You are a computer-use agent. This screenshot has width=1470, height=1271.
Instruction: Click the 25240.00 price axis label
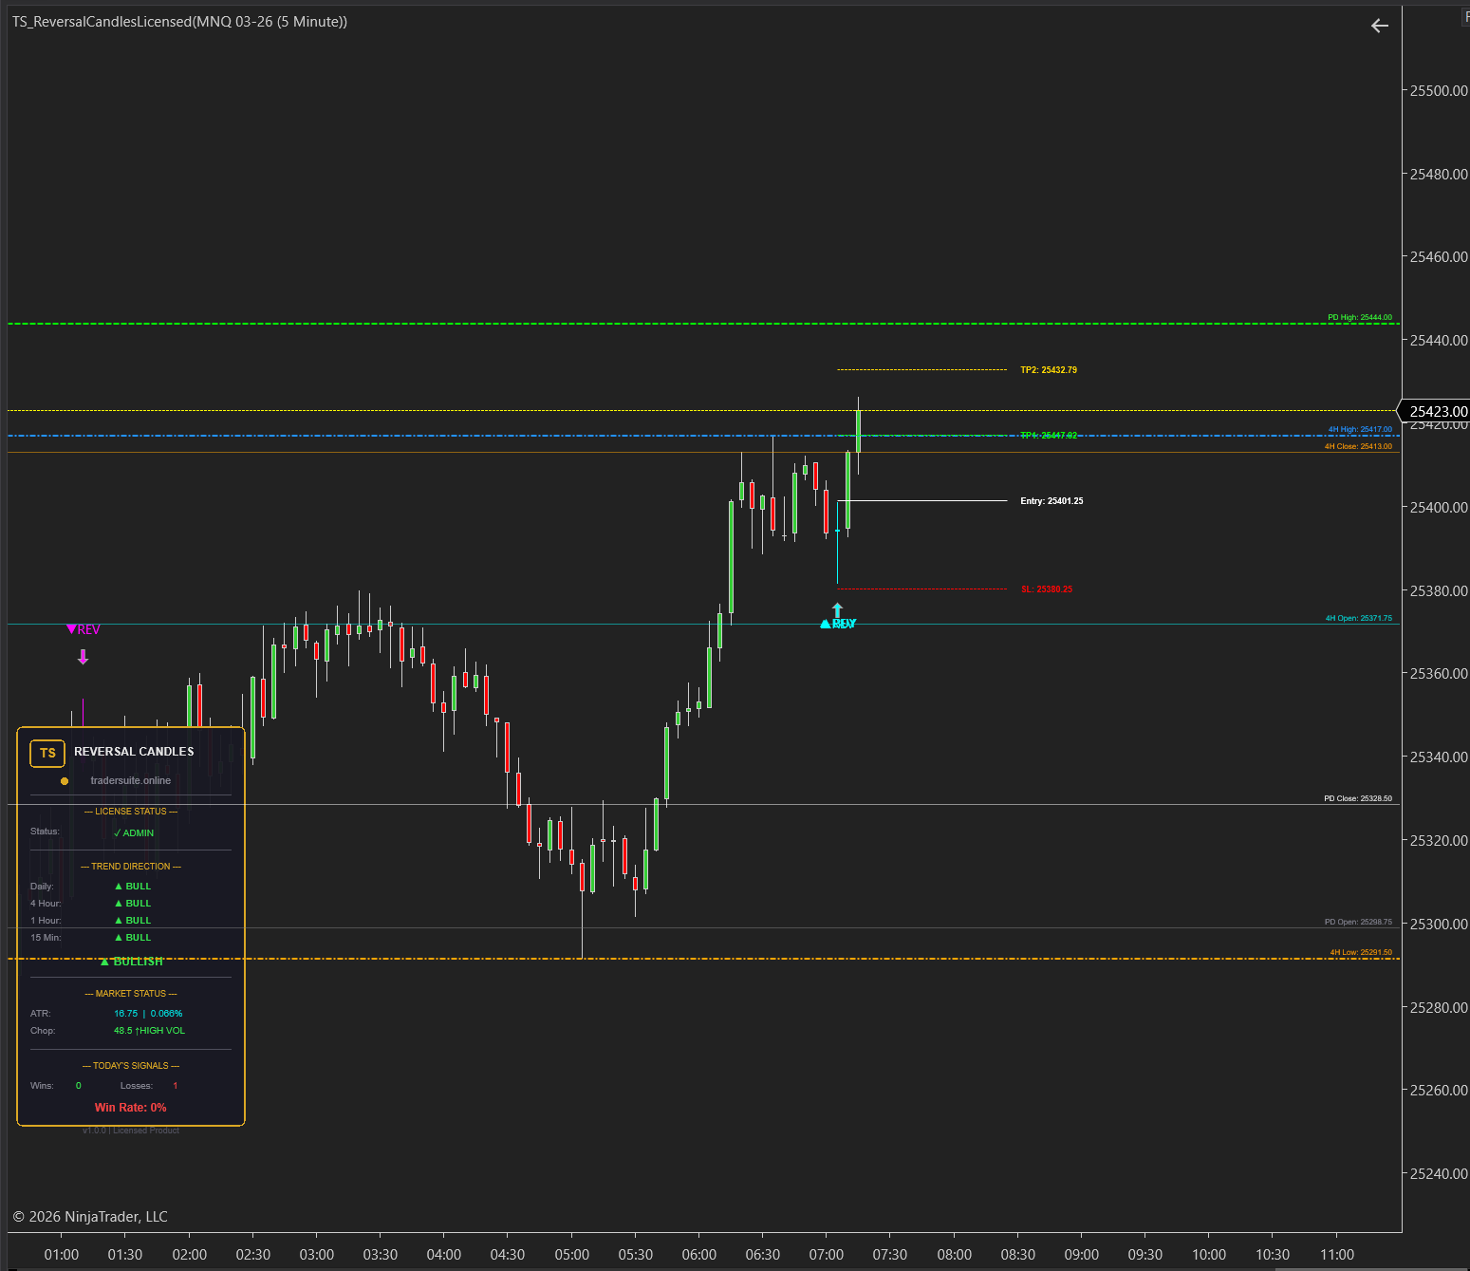[x=1439, y=1174]
